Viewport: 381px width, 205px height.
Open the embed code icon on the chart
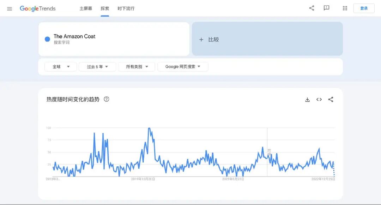(319, 100)
